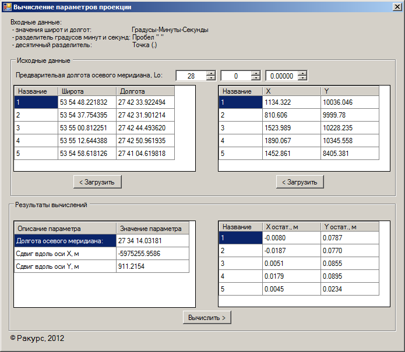
Task: Increase the degrees spinner value of 28
Action: tap(210, 73)
